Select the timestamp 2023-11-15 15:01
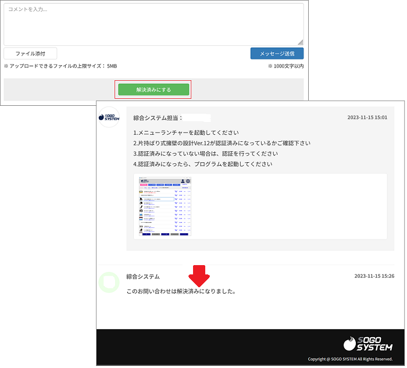 point(367,117)
